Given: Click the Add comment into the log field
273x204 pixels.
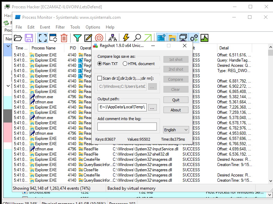Looking at the screenshot, I should tap(127, 126).
